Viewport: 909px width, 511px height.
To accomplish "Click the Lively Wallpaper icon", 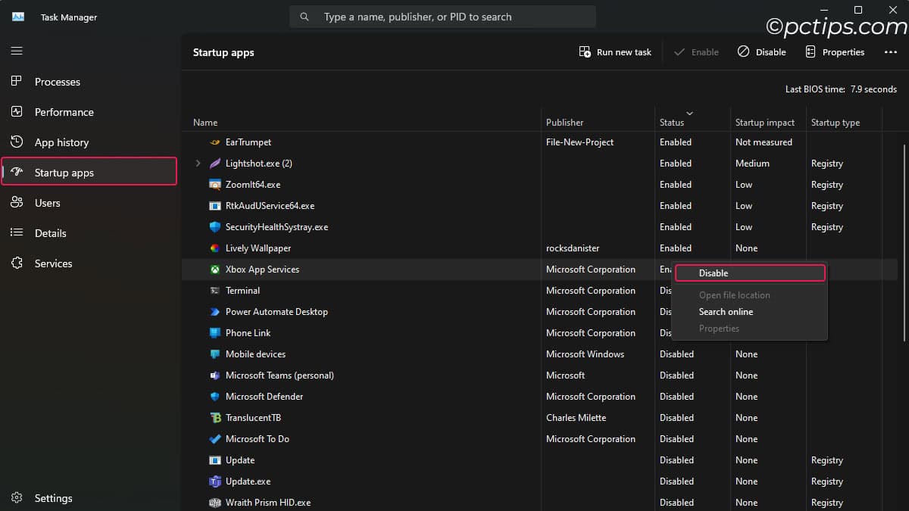I will point(214,248).
